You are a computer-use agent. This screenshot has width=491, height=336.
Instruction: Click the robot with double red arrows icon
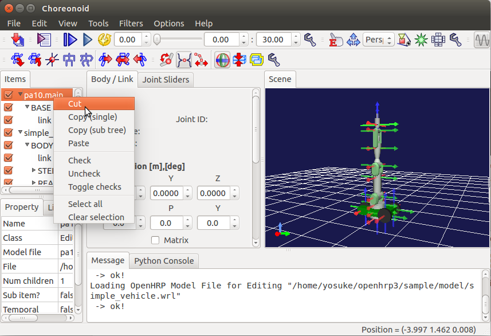point(123,60)
